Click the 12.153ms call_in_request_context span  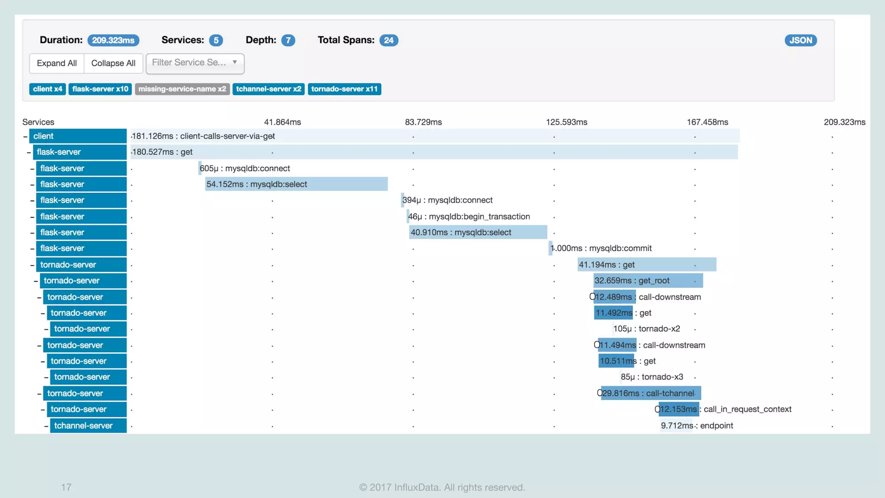coord(678,409)
